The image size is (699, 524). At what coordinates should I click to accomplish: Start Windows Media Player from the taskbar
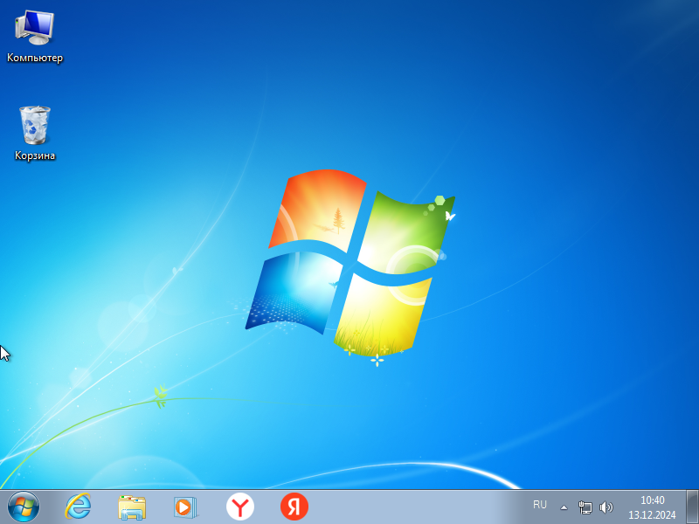tap(185, 507)
